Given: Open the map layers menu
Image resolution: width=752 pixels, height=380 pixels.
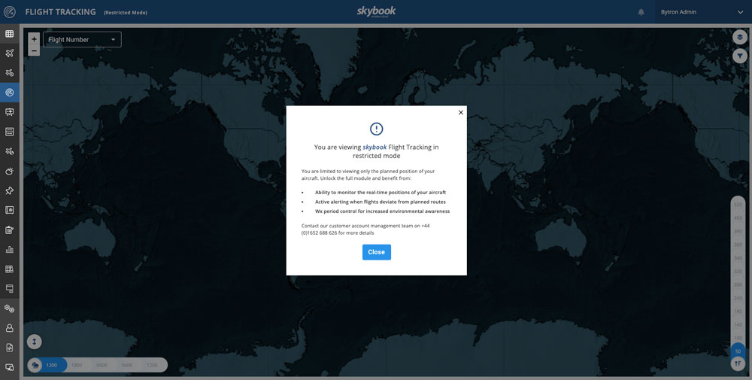Looking at the screenshot, I should [x=740, y=37].
